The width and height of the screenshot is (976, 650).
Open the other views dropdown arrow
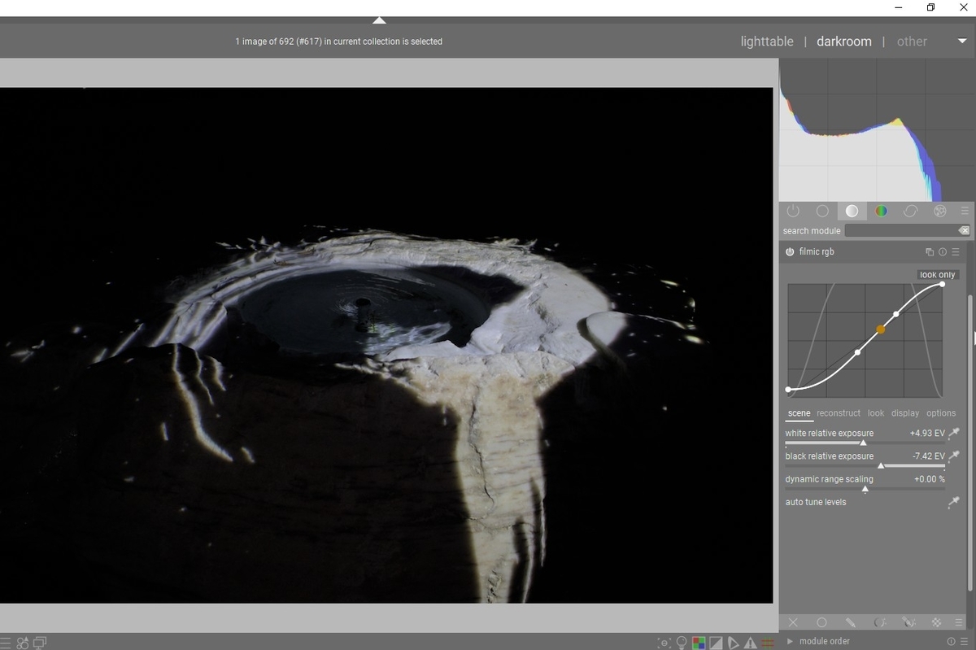pyautogui.click(x=962, y=41)
